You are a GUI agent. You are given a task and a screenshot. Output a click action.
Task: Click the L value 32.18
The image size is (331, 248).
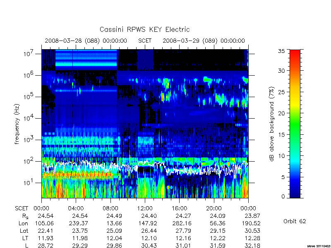tap(252, 246)
